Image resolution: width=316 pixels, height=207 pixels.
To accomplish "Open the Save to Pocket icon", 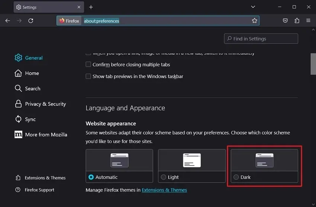I will [x=285, y=20].
